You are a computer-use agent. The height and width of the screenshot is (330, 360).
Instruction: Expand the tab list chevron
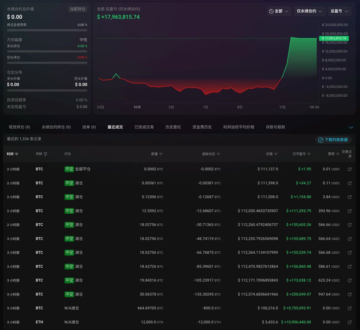[351, 127]
